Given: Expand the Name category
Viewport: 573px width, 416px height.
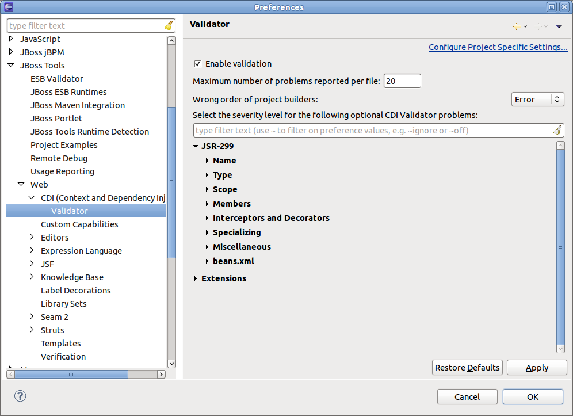Looking at the screenshot, I should pyautogui.click(x=207, y=161).
